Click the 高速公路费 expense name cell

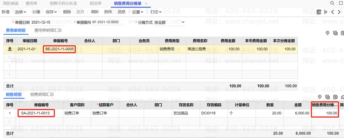pos(200,49)
